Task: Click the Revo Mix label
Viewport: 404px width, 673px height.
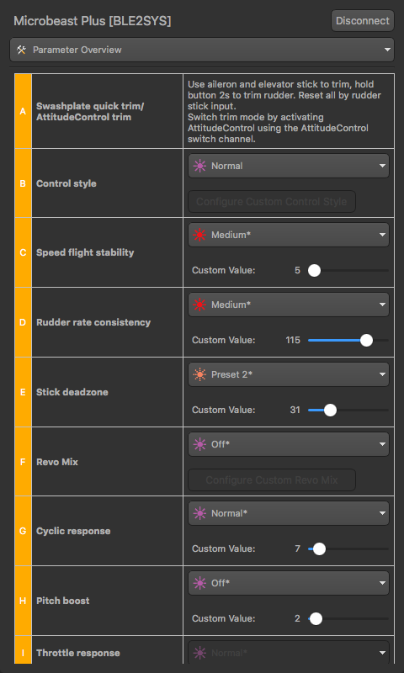Action: [x=57, y=462]
